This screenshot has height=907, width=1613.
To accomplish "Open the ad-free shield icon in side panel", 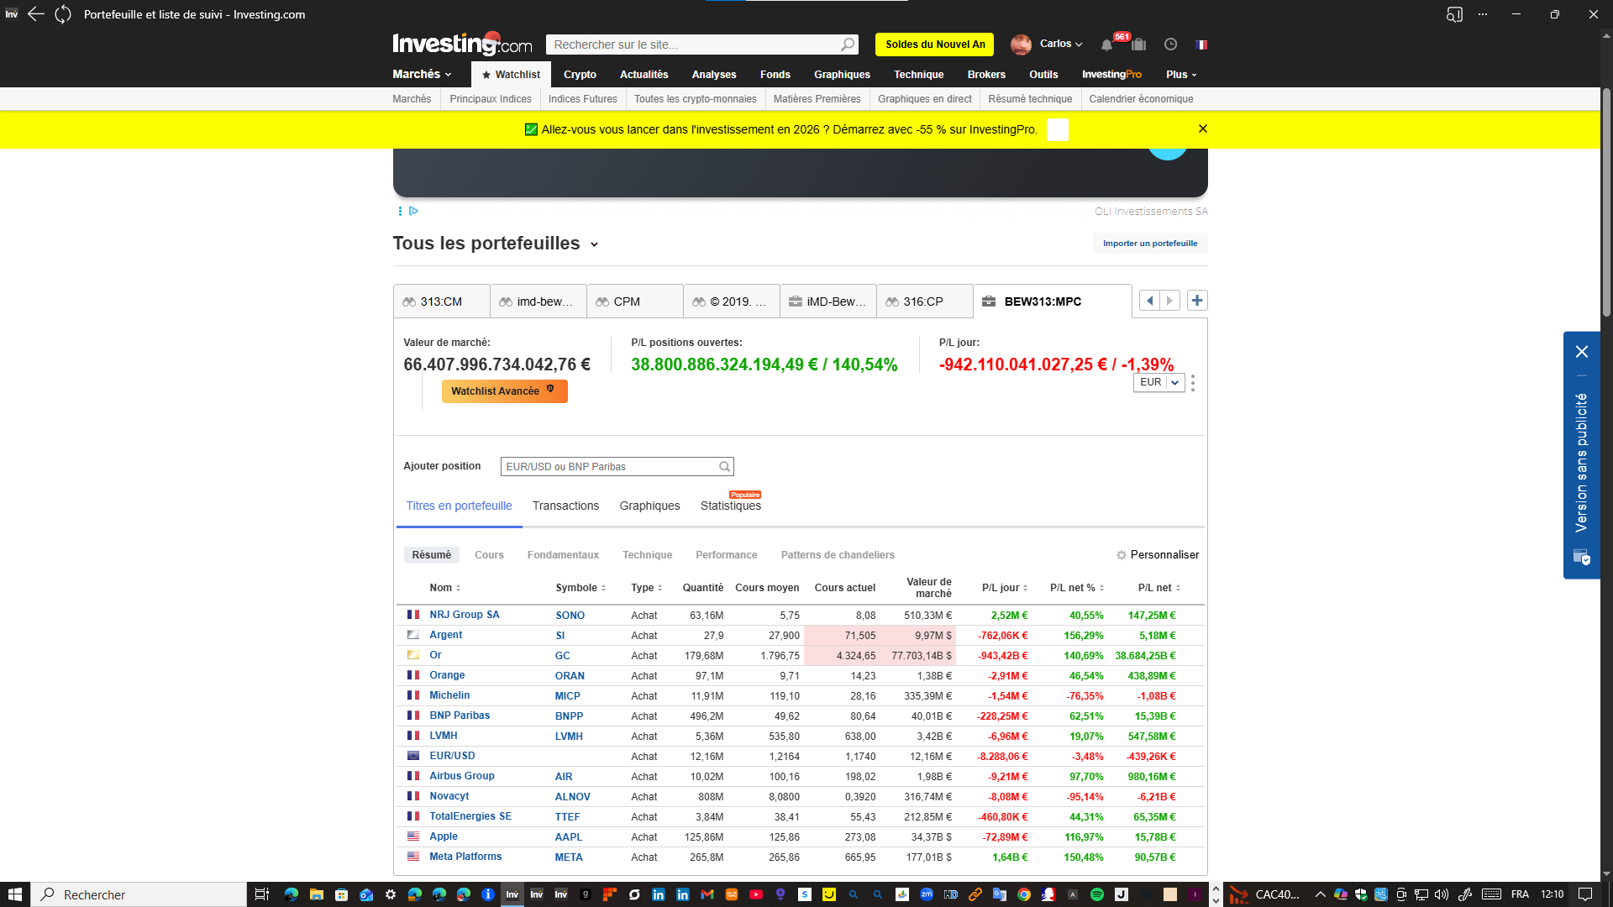I will pos(1581,557).
